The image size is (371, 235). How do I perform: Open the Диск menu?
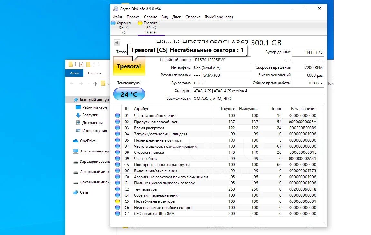point(176,17)
